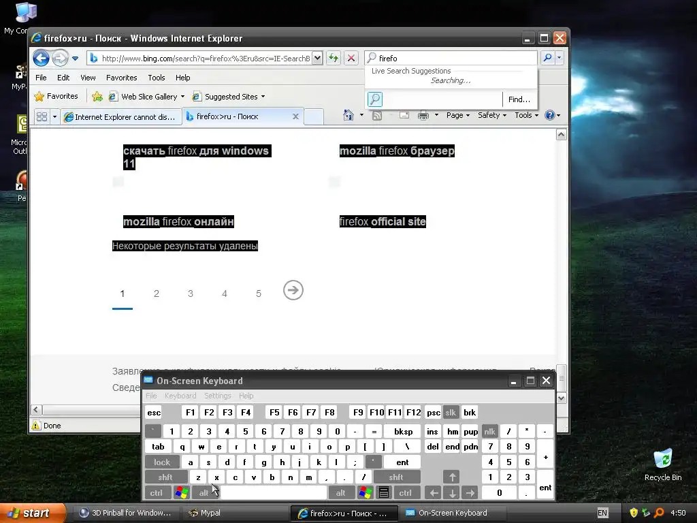Toggle the right ctrl key
The width and height of the screenshot is (697, 523).
coord(406,493)
